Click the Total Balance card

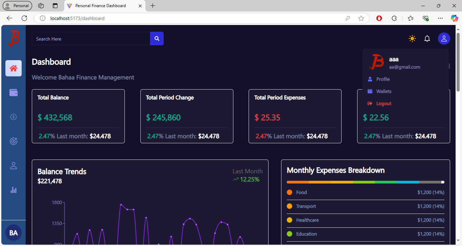pos(78,116)
